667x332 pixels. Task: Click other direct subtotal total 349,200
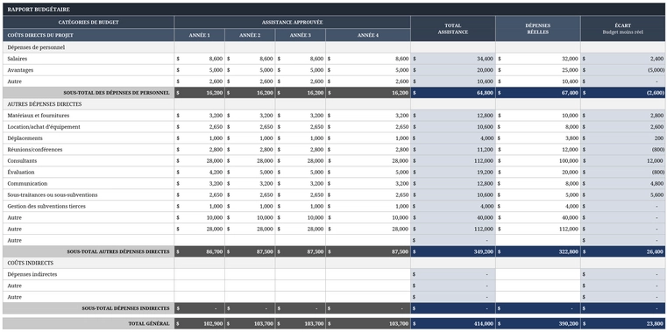click(453, 251)
